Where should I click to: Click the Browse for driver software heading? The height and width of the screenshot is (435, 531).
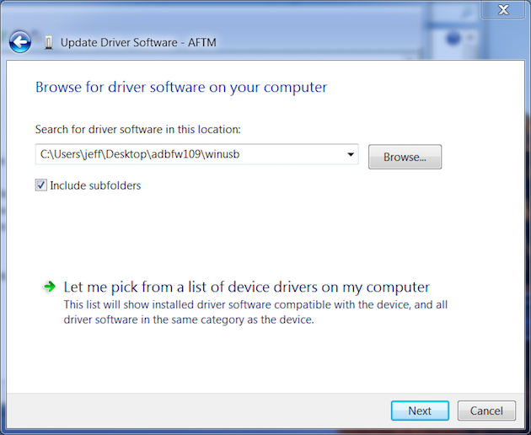tap(181, 88)
